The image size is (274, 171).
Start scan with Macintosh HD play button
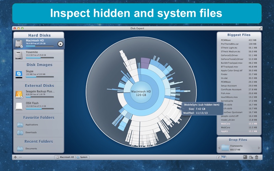tap(60, 44)
